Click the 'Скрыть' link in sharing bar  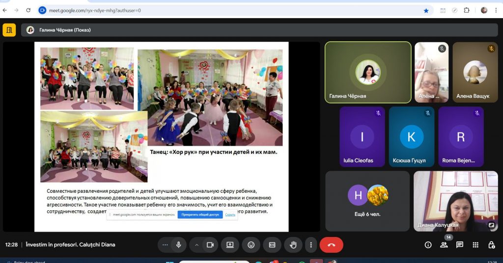point(230,214)
